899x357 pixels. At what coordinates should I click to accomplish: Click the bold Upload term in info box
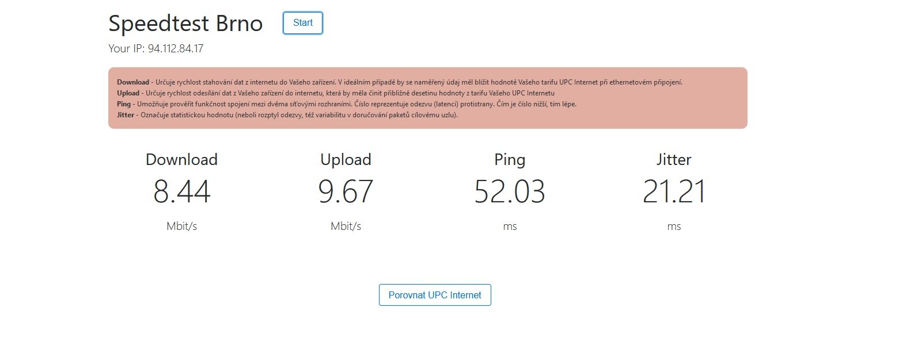(128, 93)
